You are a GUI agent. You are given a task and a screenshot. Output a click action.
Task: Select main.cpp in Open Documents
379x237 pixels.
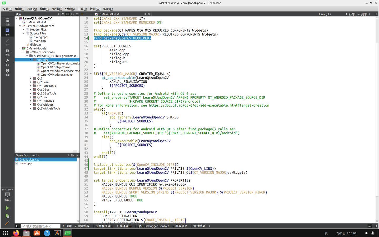click(26, 163)
